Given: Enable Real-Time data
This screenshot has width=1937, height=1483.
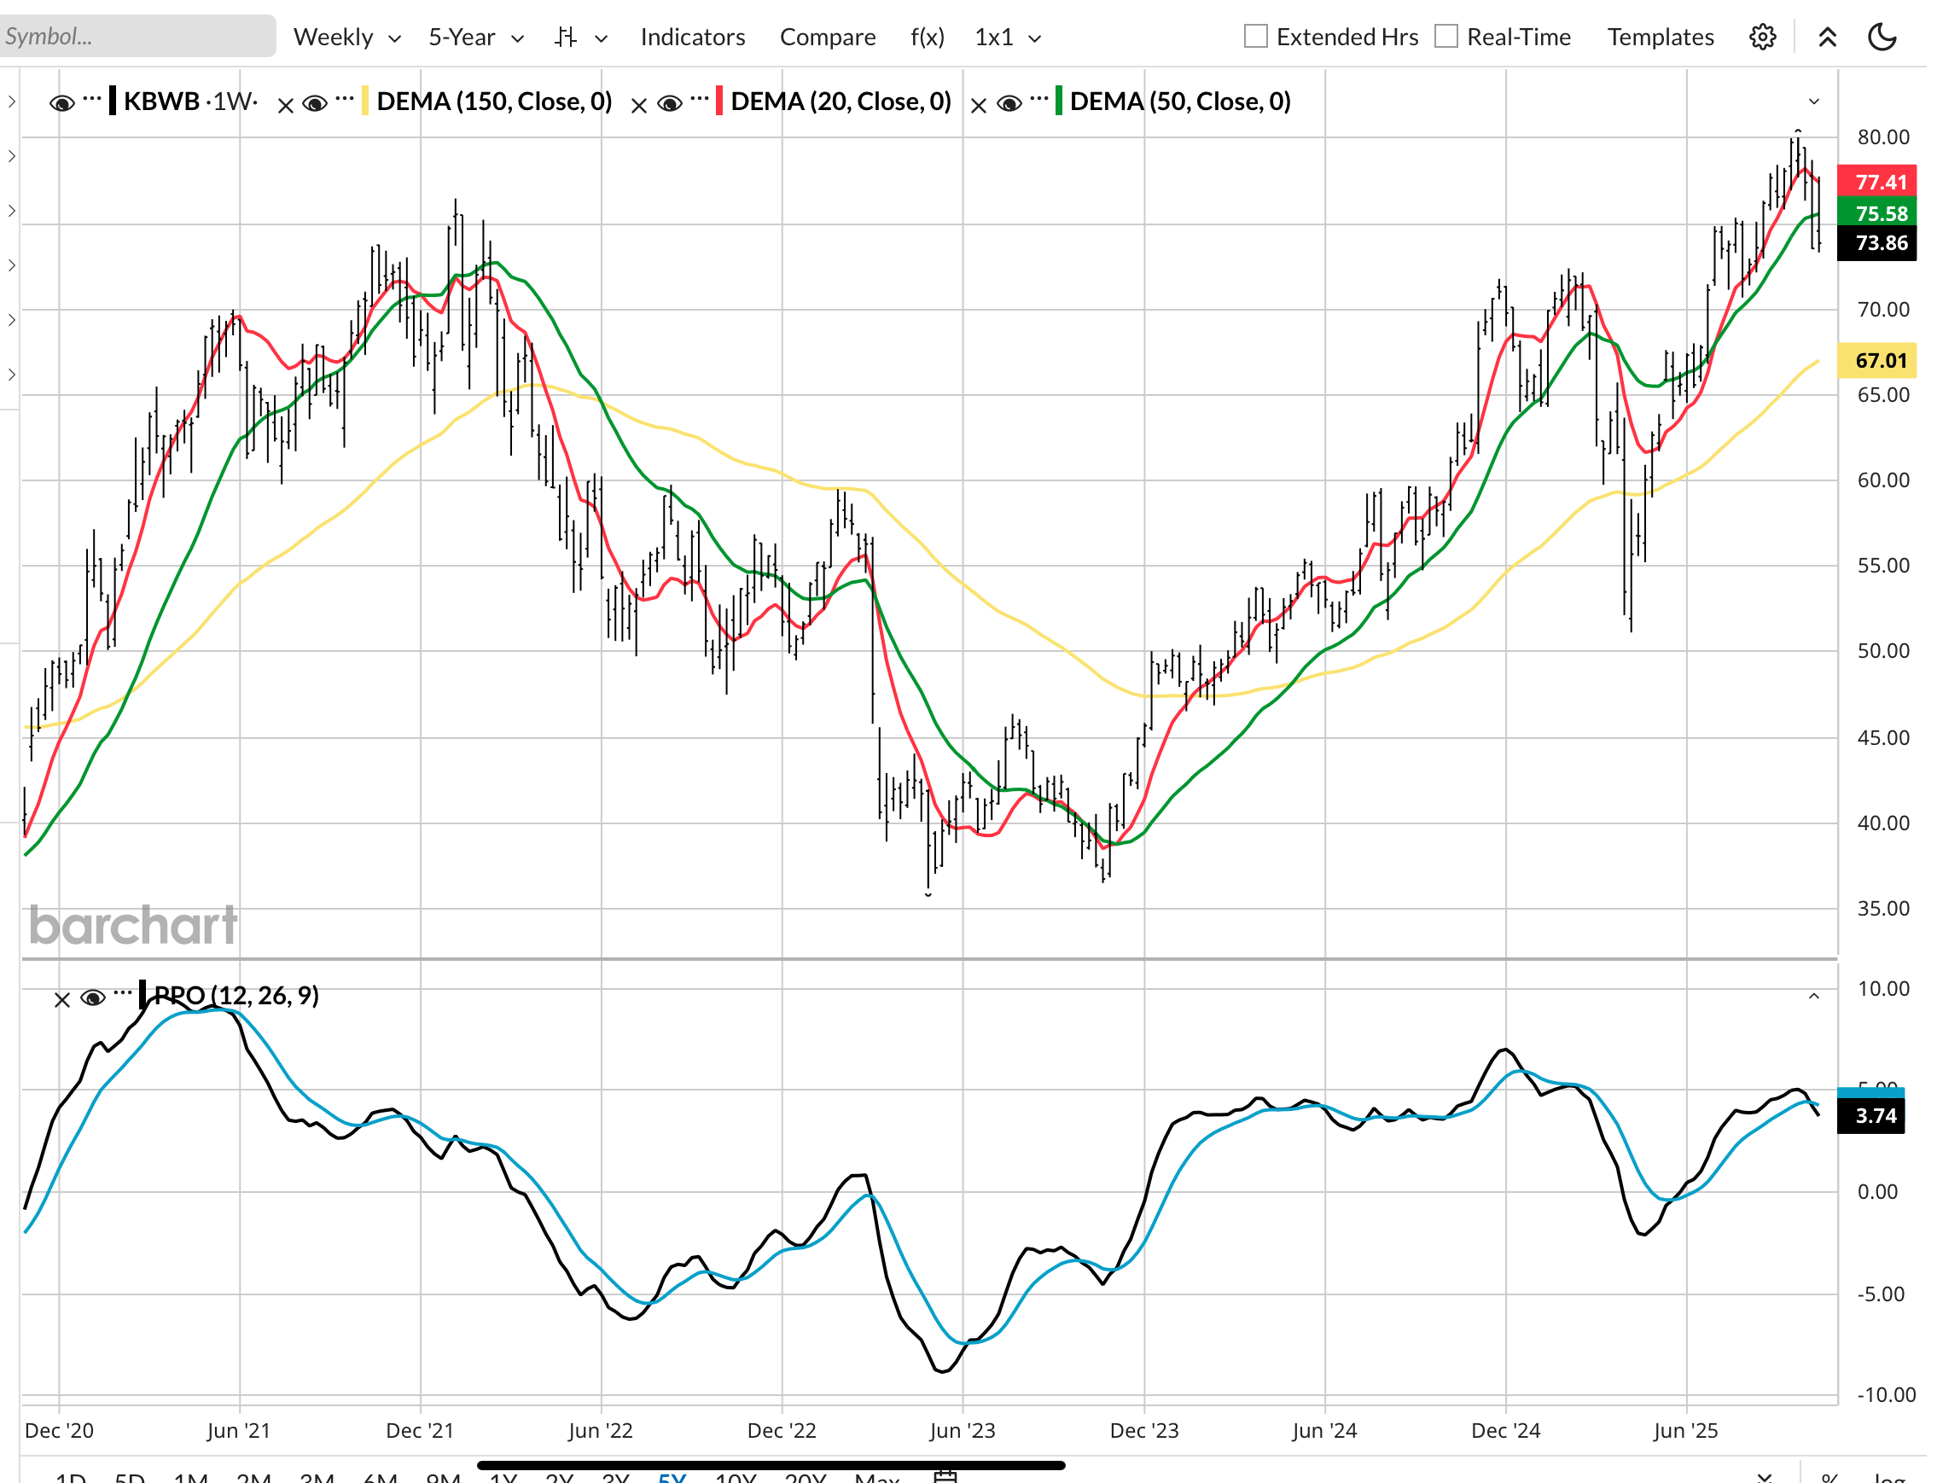Looking at the screenshot, I should click(1446, 36).
